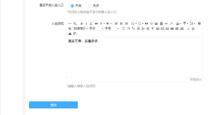Delete the table row

coord(143,29)
